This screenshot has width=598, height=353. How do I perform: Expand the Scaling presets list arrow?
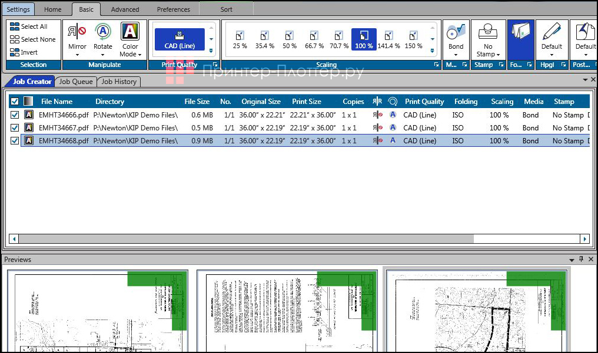(x=433, y=51)
